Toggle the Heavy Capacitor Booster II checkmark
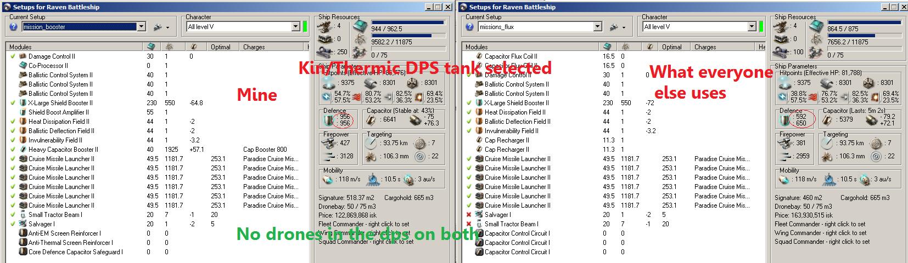 click(x=13, y=149)
